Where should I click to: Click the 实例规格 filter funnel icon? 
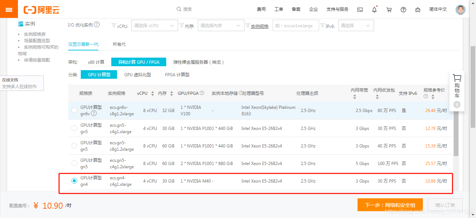[x=248, y=25]
